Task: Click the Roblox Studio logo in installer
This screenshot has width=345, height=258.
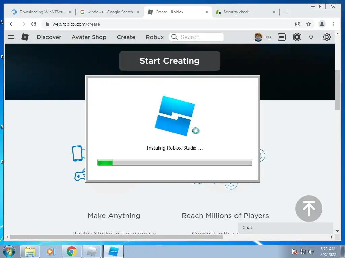Action: click(x=175, y=116)
